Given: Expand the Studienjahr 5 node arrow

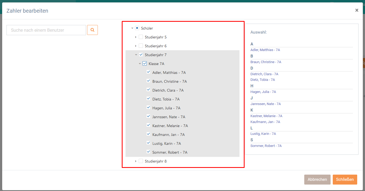Looking at the screenshot, I should (136, 37).
